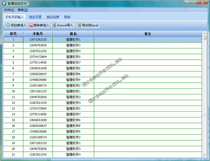Select row number 2 cell
The height and width of the screenshot is (161, 210).
point(13,45)
